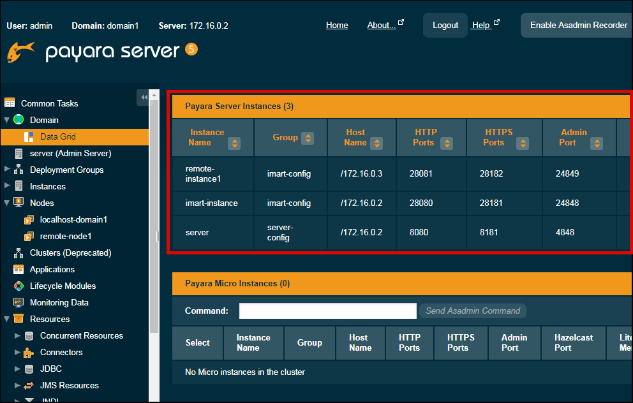Sort server instances by Instance Name
The width and height of the screenshot is (633, 403).
234,143
